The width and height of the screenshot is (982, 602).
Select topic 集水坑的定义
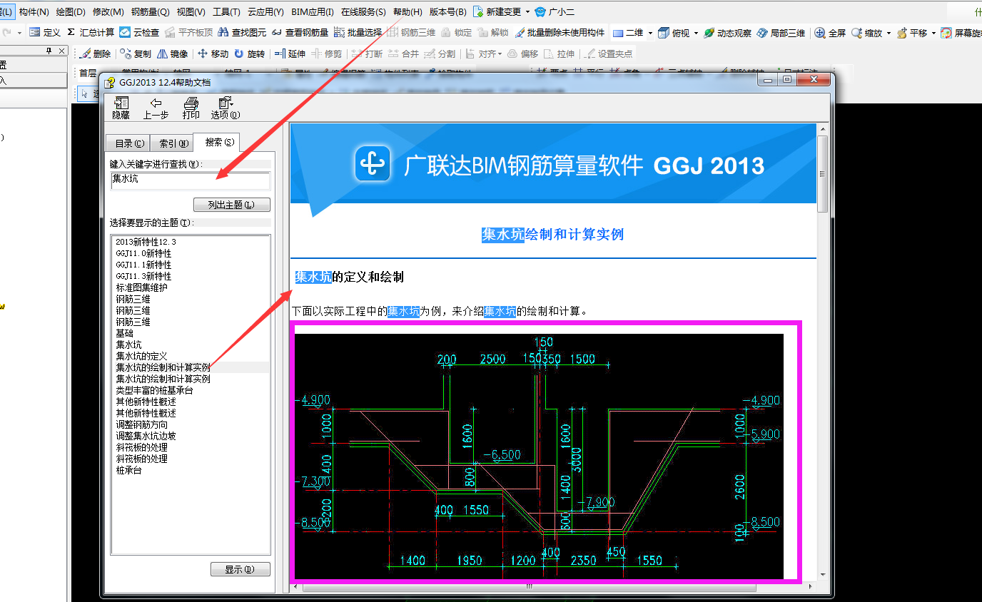click(x=141, y=356)
